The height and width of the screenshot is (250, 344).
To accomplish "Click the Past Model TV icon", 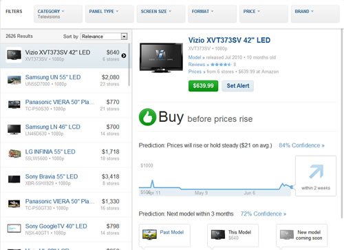I will [149, 234].
